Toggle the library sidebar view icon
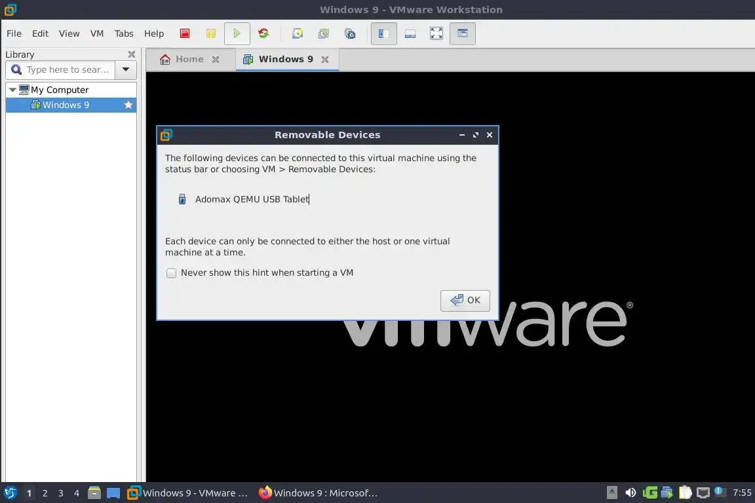This screenshot has height=503, width=755. [x=384, y=33]
